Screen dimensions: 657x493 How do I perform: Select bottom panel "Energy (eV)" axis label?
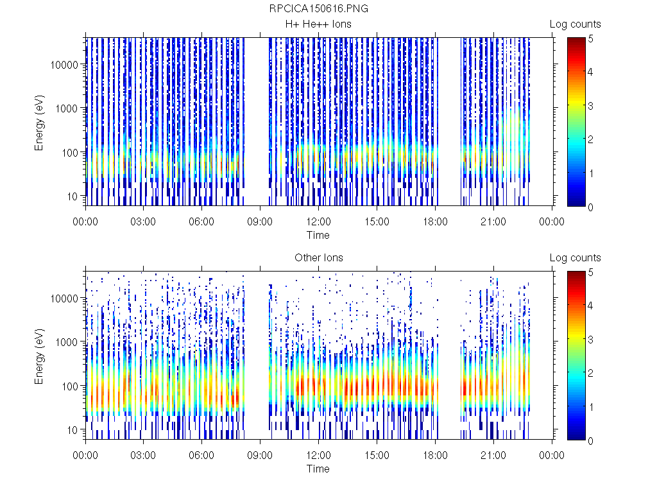pyautogui.click(x=40, y=356)
